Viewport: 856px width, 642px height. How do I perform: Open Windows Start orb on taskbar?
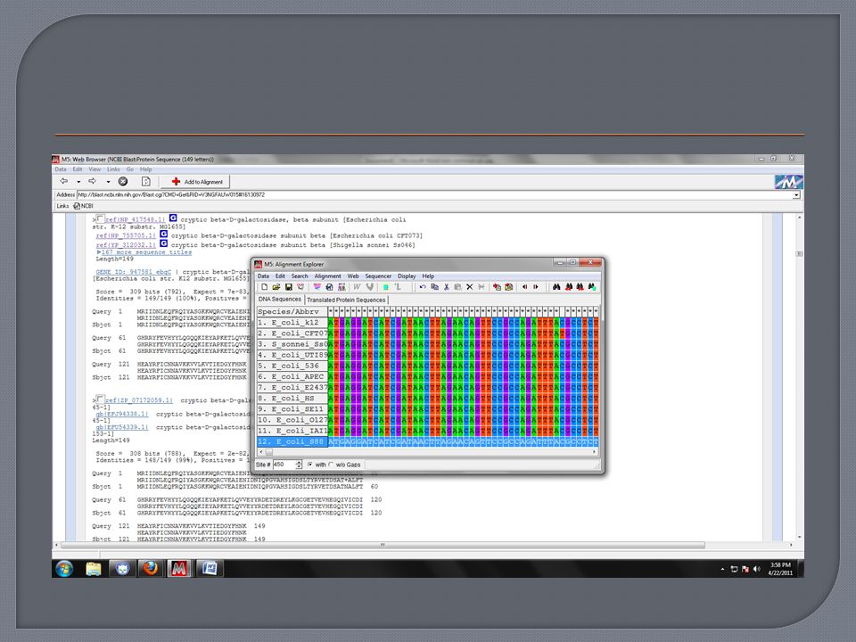tap(64, 569)
